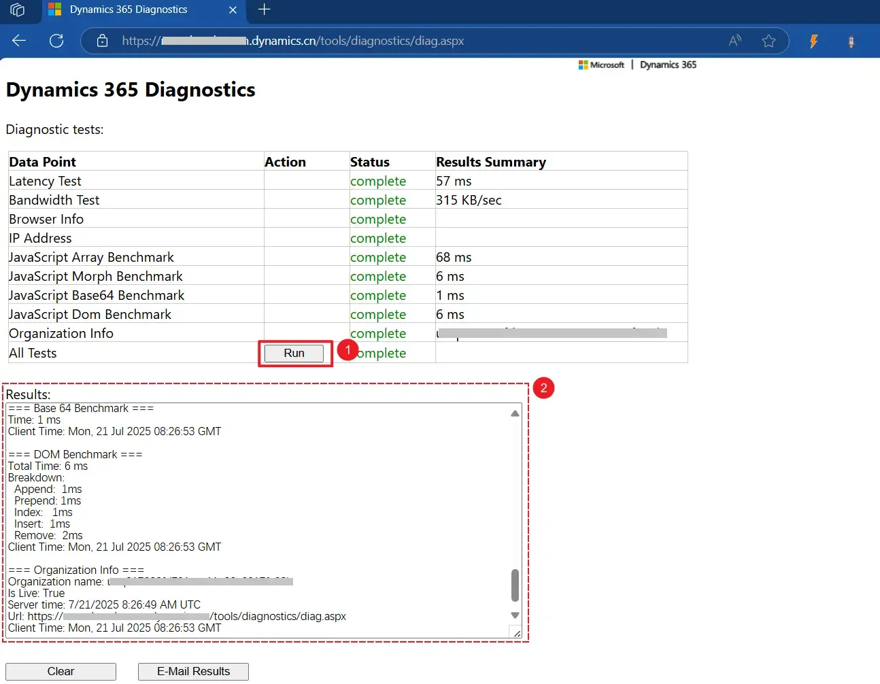
Task: Click the JavaScript Array Benchmark "complete" status
Action: click(x=378, y=257)
